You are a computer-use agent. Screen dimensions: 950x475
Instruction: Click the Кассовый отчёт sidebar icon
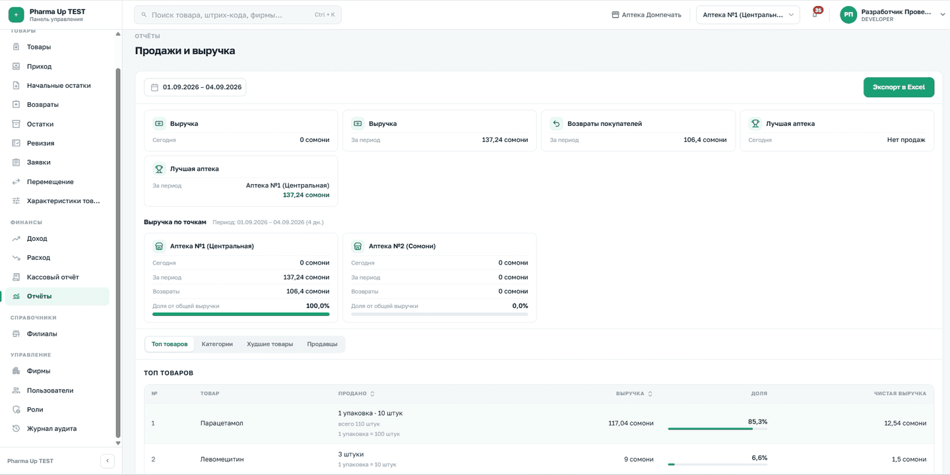[x=16, y=277]
